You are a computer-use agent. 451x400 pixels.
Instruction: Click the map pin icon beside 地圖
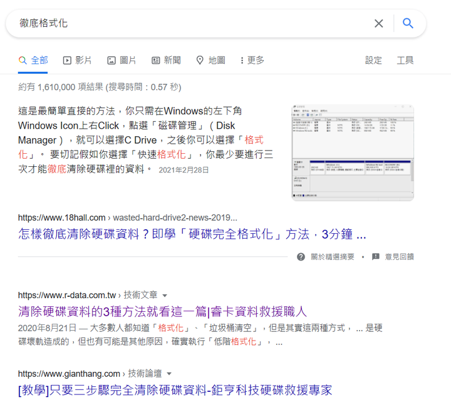(x=200, y=60)
